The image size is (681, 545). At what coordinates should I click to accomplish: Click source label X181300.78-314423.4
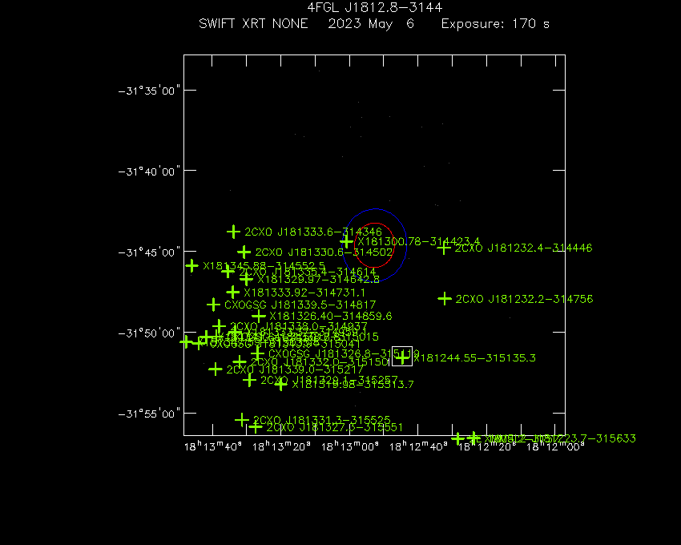click(419, 241)
